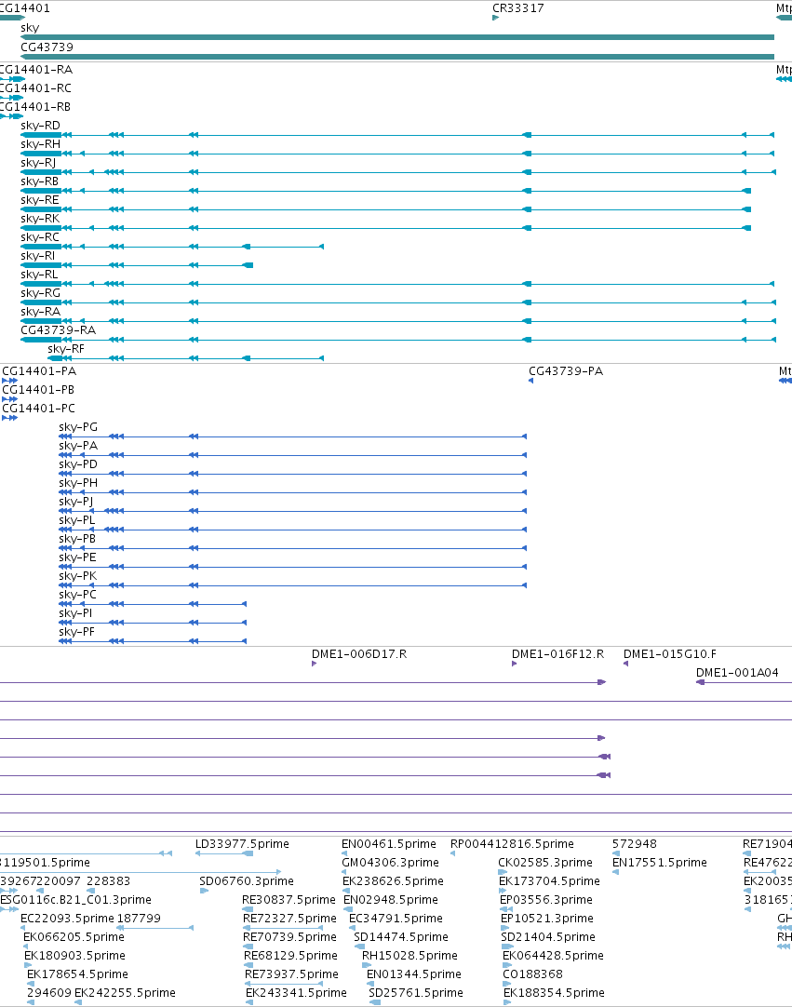Viewport: 792px width, 1007px height.
Task: Select the EP10521.3prime EST label
Action: 547,919
